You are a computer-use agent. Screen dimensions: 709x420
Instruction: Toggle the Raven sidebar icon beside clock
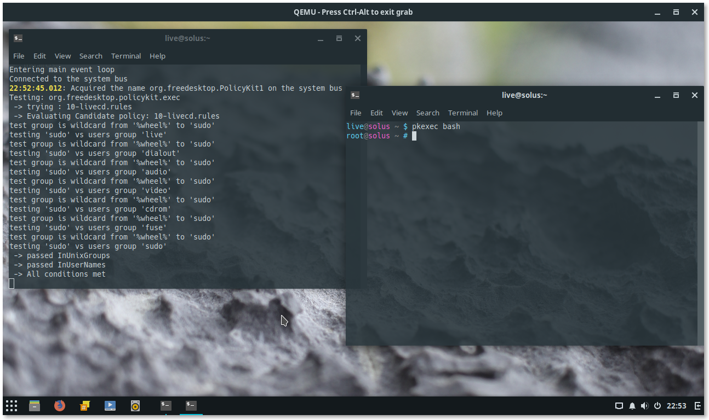[x=697, y=406]
